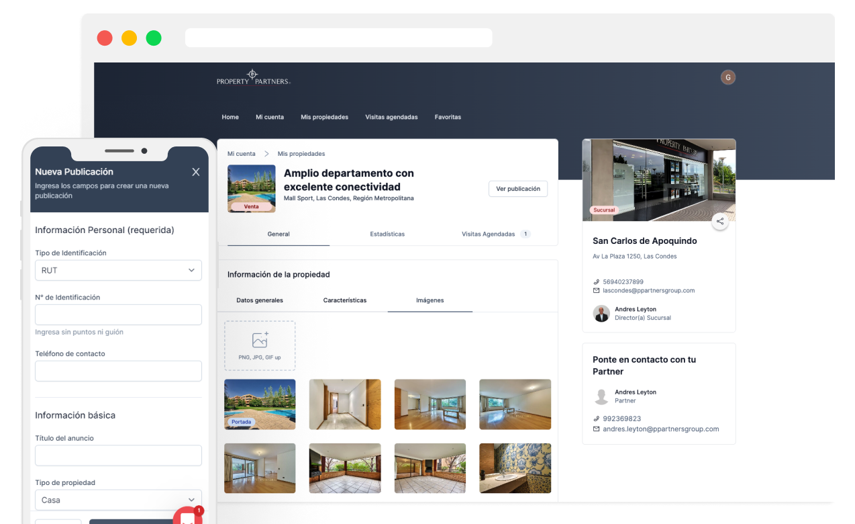Open the Tipo de propiedad Casa dropdown

pos(118,500)
